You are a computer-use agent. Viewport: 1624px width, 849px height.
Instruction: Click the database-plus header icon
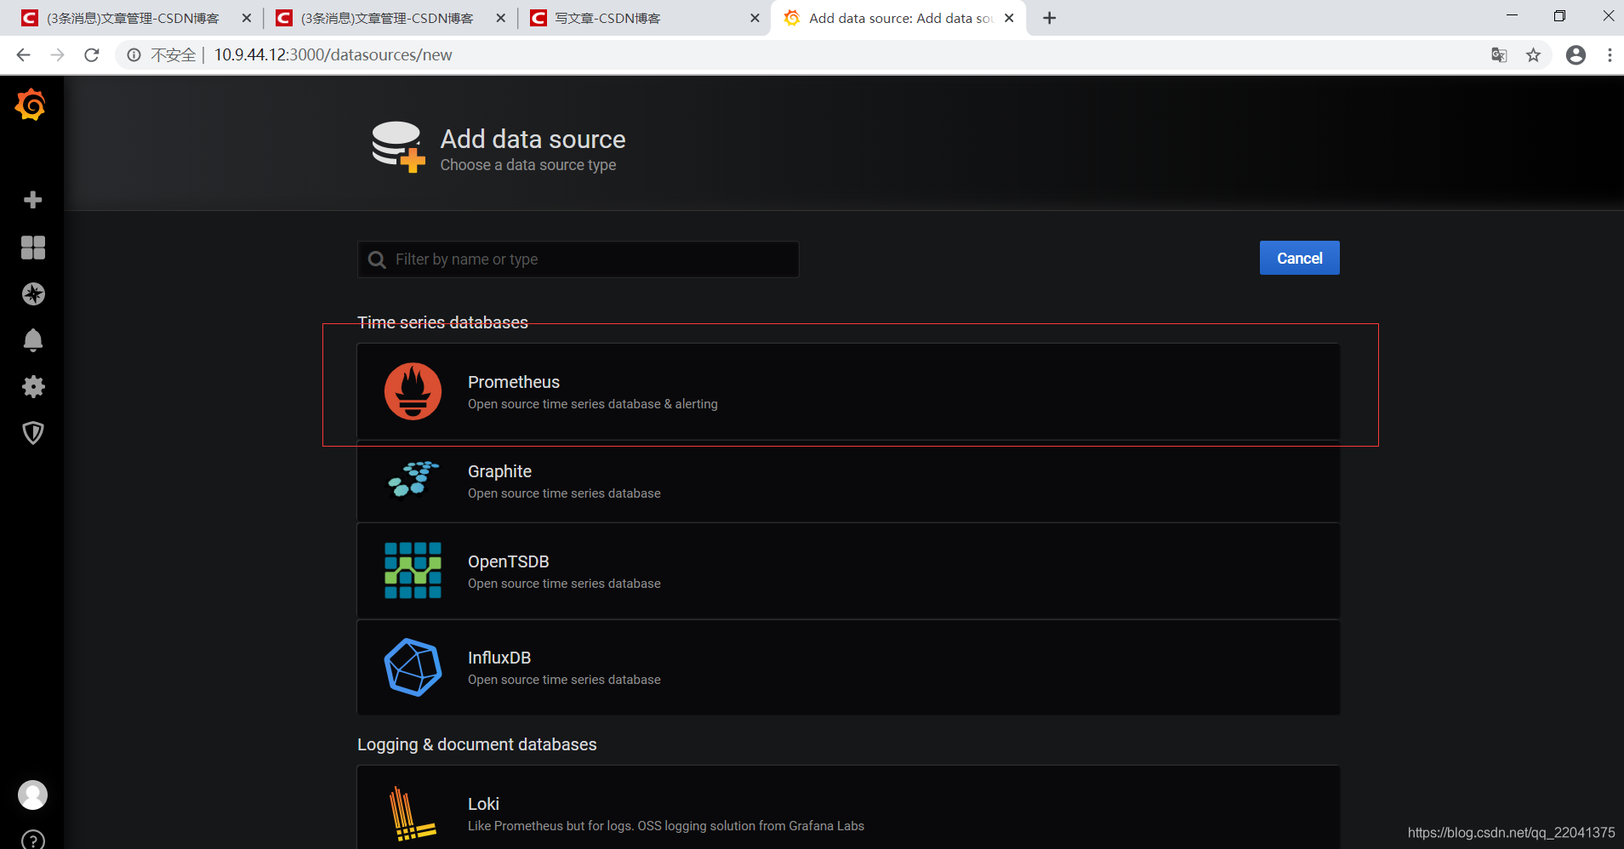pos(398,147)
